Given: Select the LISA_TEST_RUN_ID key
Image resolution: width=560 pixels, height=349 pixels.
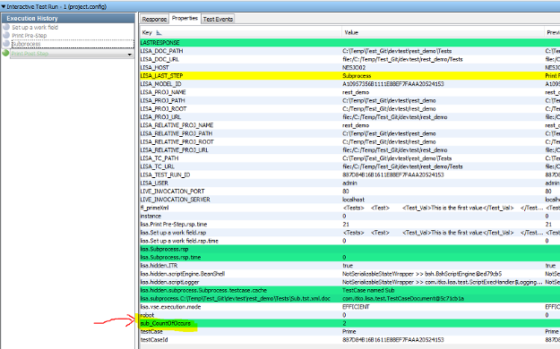Looking at the screenshot, I should 166,174.
